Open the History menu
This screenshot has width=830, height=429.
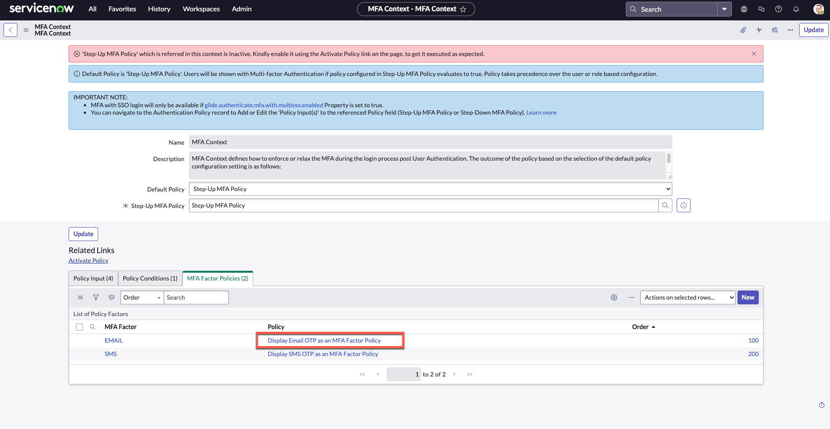click(x=159, y=9)
